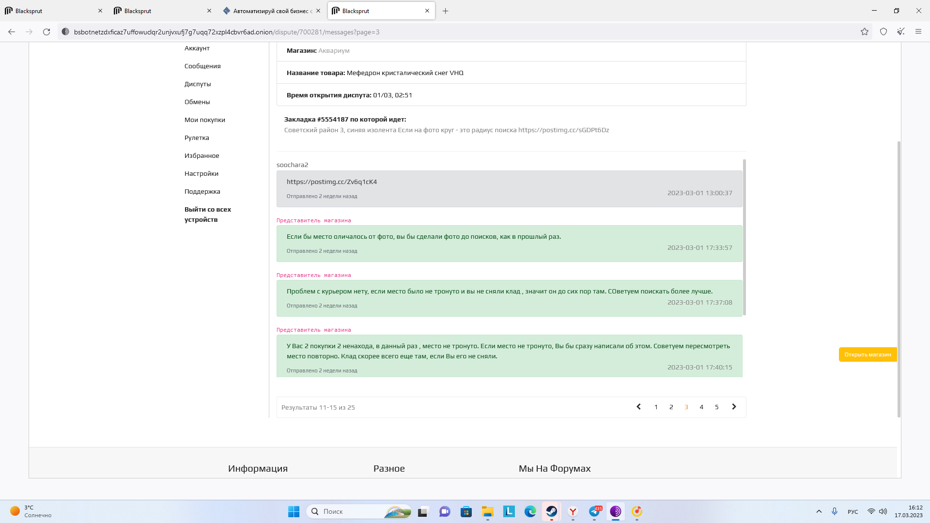The width and height of the screenshot is (930, 523).
Task: Click the Tor new identity broom icon
Action: click(901, 32)
